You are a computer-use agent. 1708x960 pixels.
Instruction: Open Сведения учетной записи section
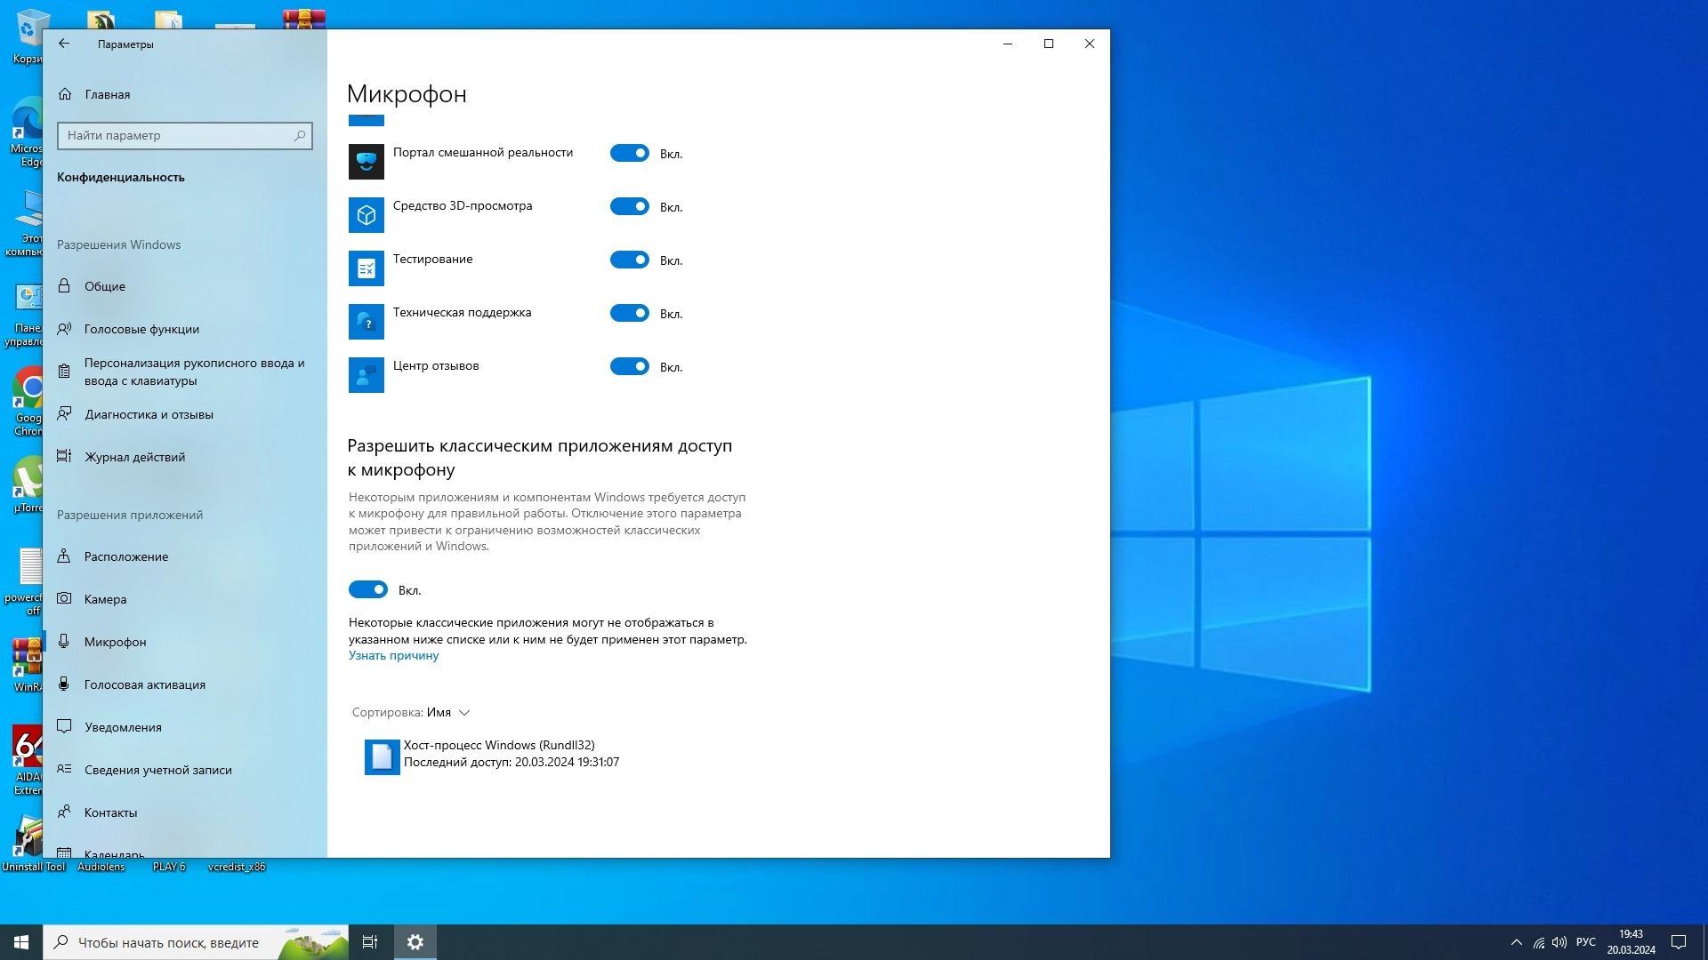tap(185, 770)
